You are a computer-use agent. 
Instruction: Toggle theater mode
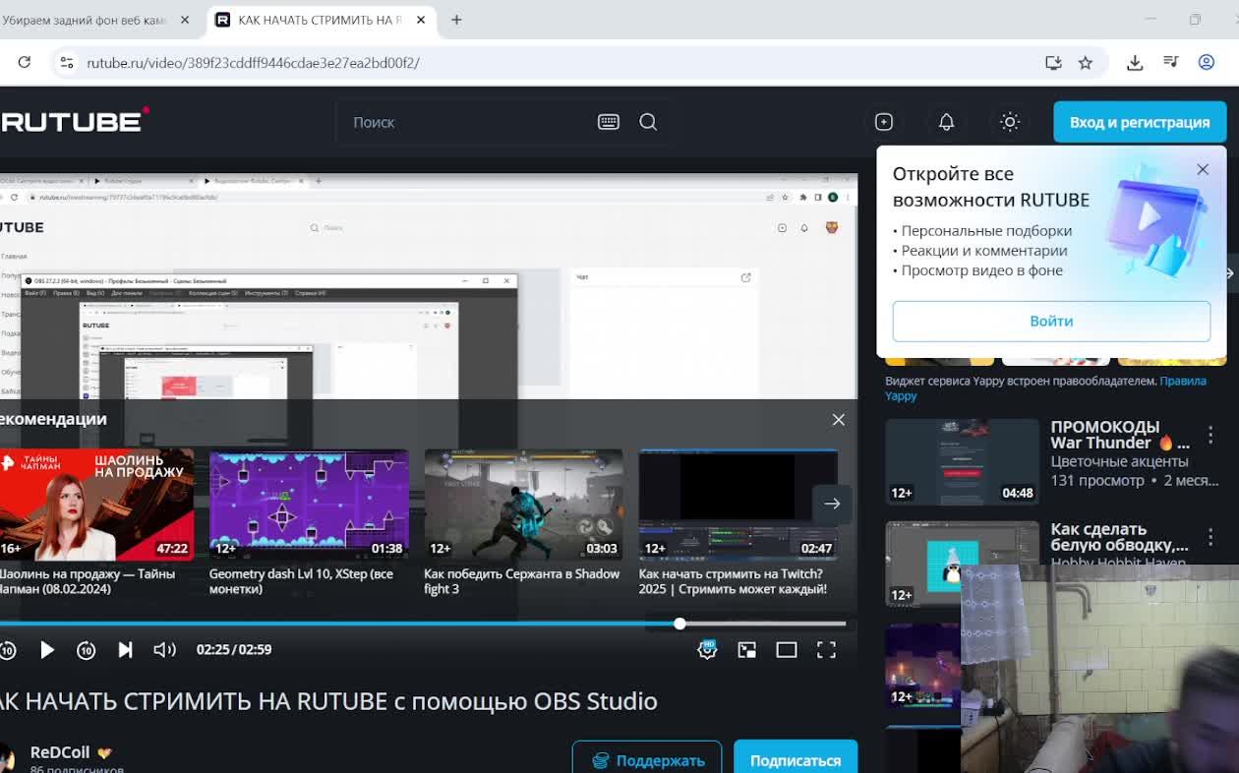(x=787, y=650)
